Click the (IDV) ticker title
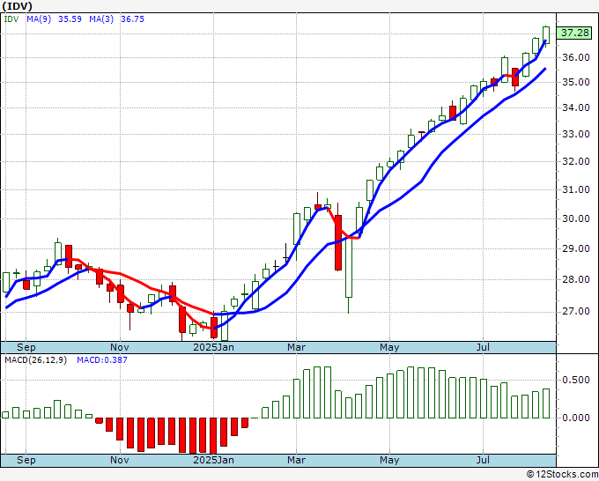The image size is (599, 481). (18, 6)
